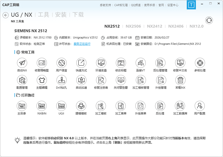Minimize the CAP工具箱 window
The height and width of the screenshot is (157, 223).
[202, 4]
